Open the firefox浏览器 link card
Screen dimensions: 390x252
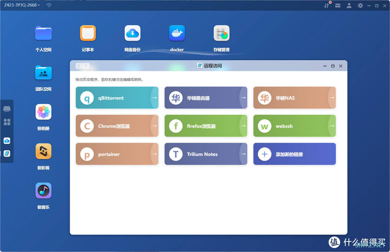coord(206,125)
